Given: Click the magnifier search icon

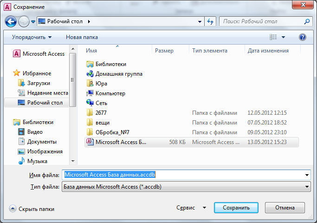Looking at the screenshot, I should (307, 21).
